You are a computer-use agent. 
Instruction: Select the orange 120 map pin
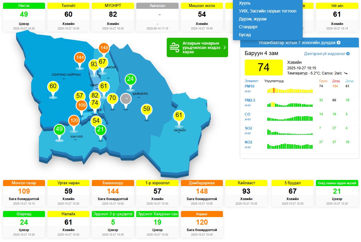[74, 120]
